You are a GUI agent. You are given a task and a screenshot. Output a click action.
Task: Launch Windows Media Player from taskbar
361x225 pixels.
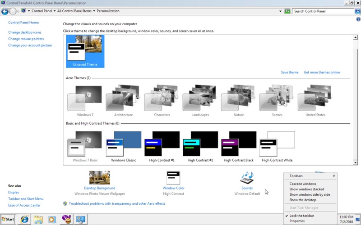(x=52, y=219)
